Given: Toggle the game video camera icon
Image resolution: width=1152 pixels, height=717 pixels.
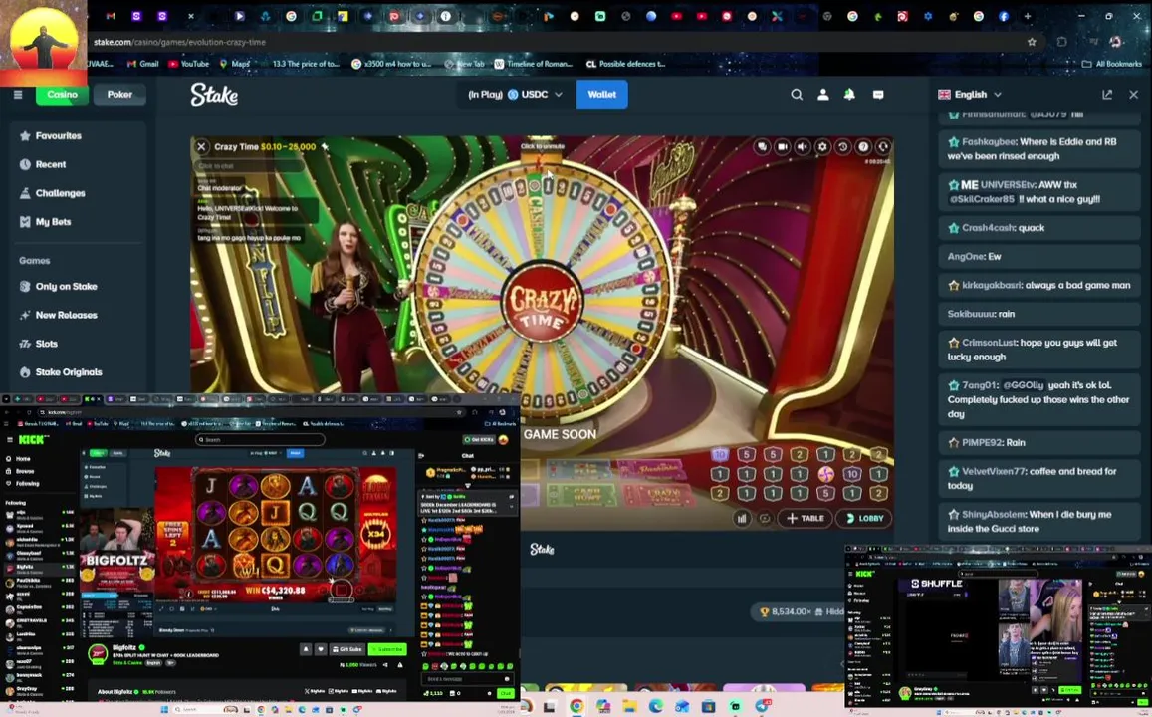Looking at the screenshot, I should (783, 147).
